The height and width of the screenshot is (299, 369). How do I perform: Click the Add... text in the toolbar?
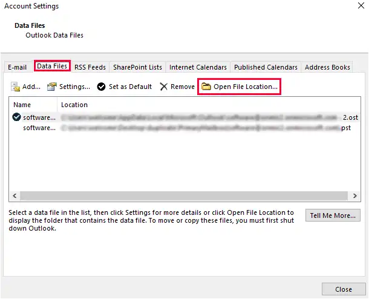(31, 87)
